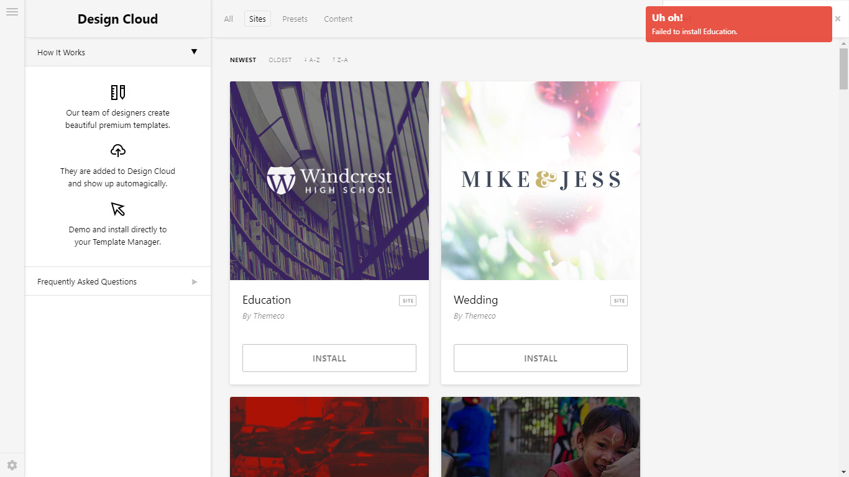The height and width of the screenshot is (477, 849).
Task: Open the Windcrest High School thumbnail
Action: [329, 181]
